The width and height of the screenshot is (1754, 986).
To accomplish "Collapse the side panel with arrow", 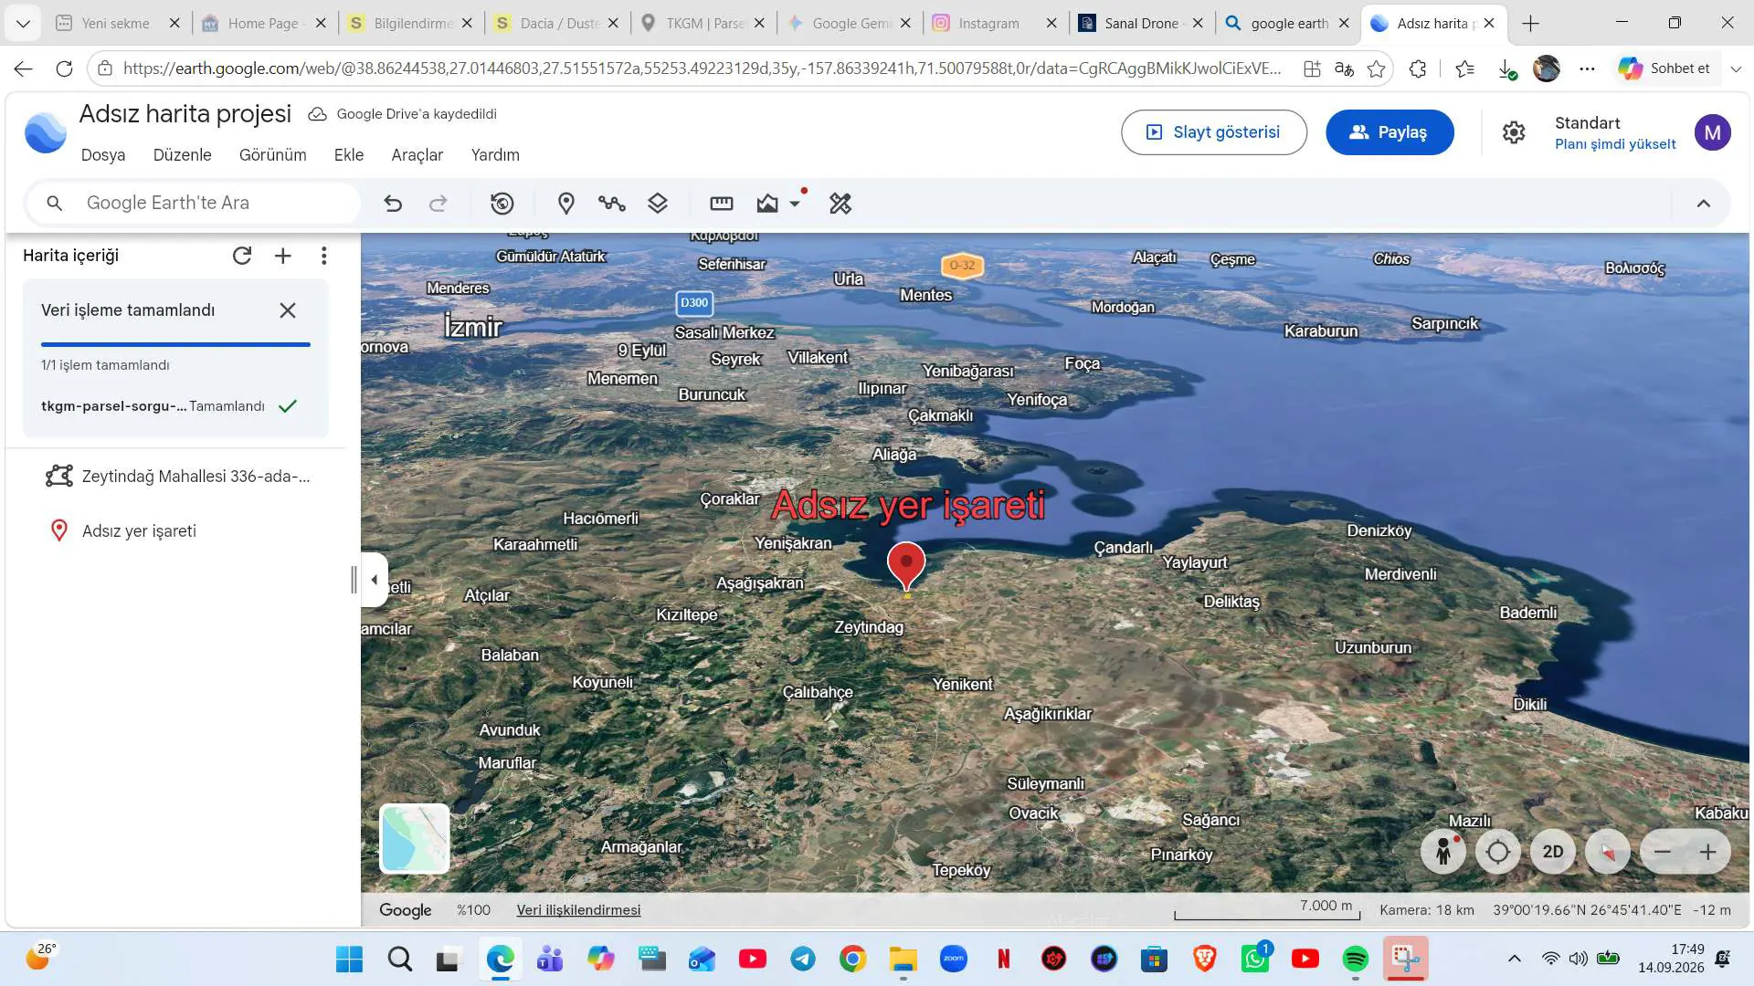I will point(375,580).
